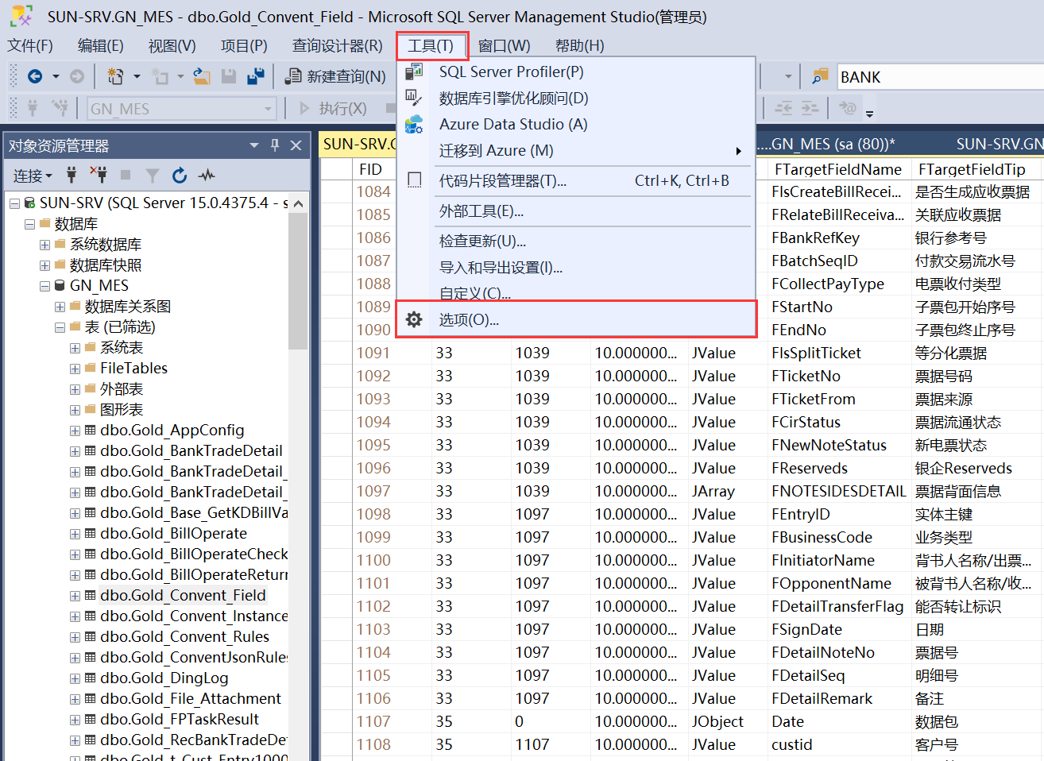The height and width of the screenshot is (761, 1044).
Task: Expand the 数据库快照 folder
Action: pos(44,265)
